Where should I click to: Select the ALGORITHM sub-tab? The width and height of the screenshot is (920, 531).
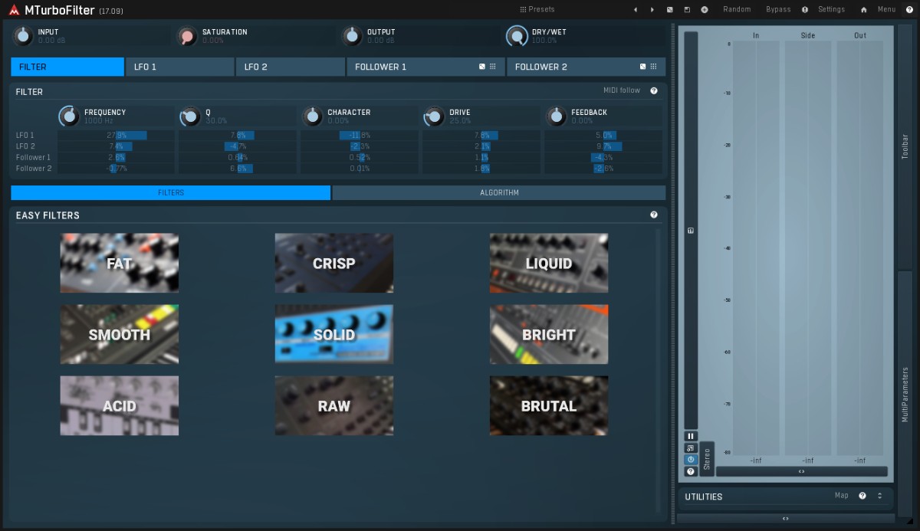tap(499, 192)
